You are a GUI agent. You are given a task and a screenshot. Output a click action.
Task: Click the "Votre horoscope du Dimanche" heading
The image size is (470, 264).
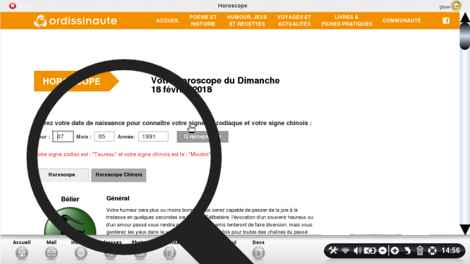coord(215,85)
